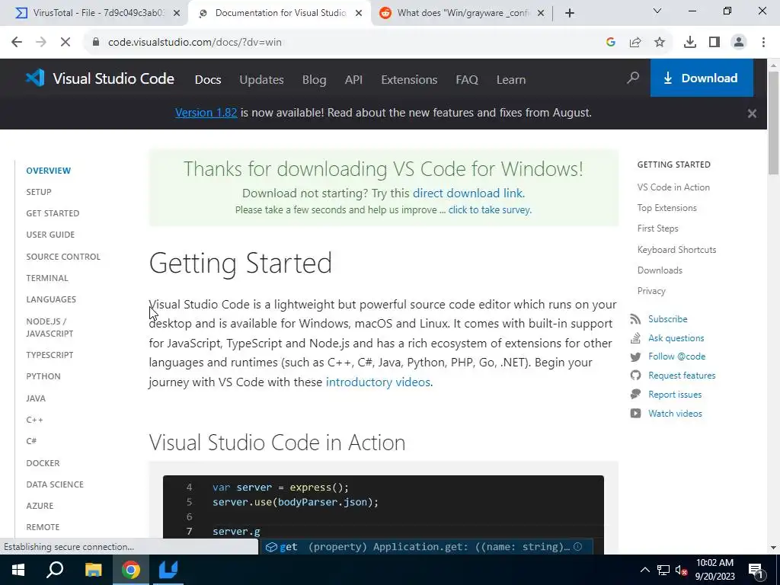
Task: Open File Explorer from the taskbar
Action: pos(93,570)
